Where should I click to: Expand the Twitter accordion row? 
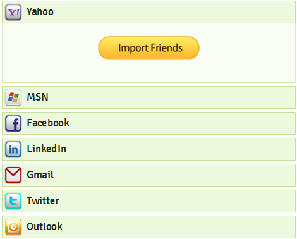point(148,201)
